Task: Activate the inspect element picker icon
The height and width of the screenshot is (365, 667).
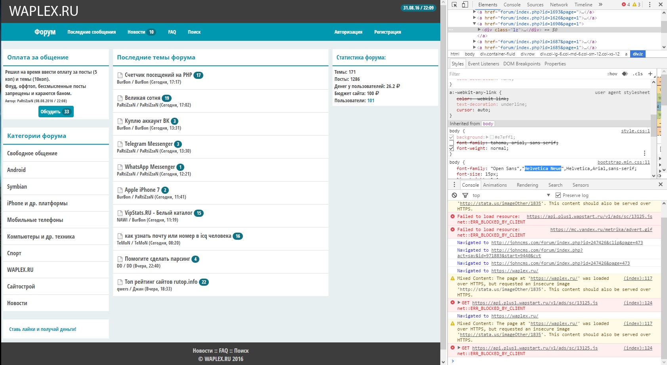Action: click(454, 4)
